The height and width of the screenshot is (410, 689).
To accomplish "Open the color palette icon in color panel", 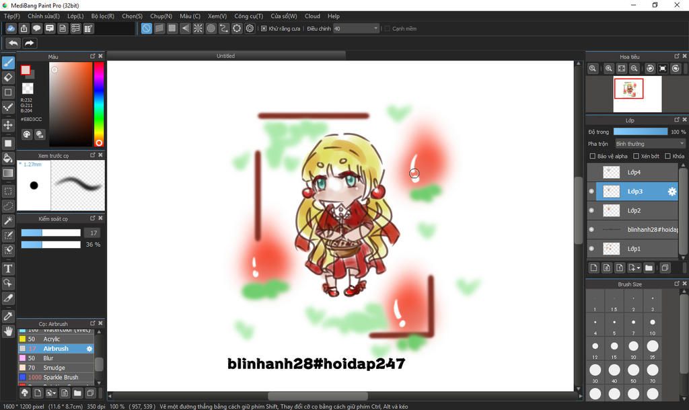I will [x=27, y=134].
